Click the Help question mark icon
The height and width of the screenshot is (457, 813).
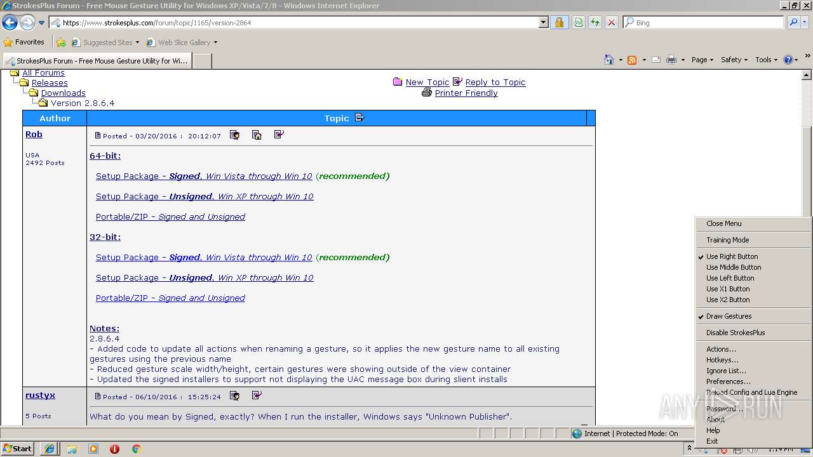[x=788, y=60]
